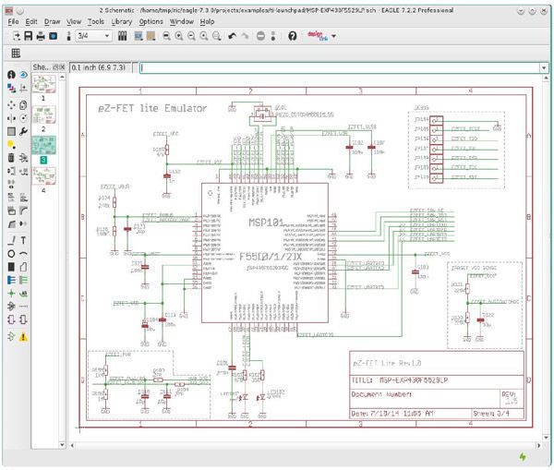Expand the designlink dropdown arrow

[334, 36]
